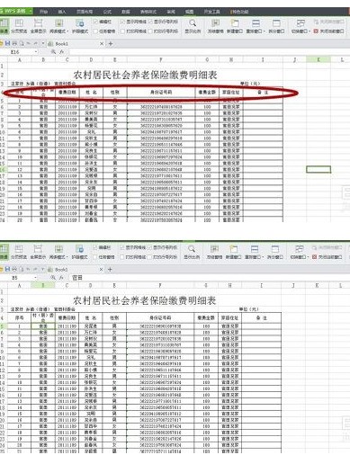Switch to the Insert (插入) ribbon tab
Viewport: 350px width, 455px height.
click(62, 12)
